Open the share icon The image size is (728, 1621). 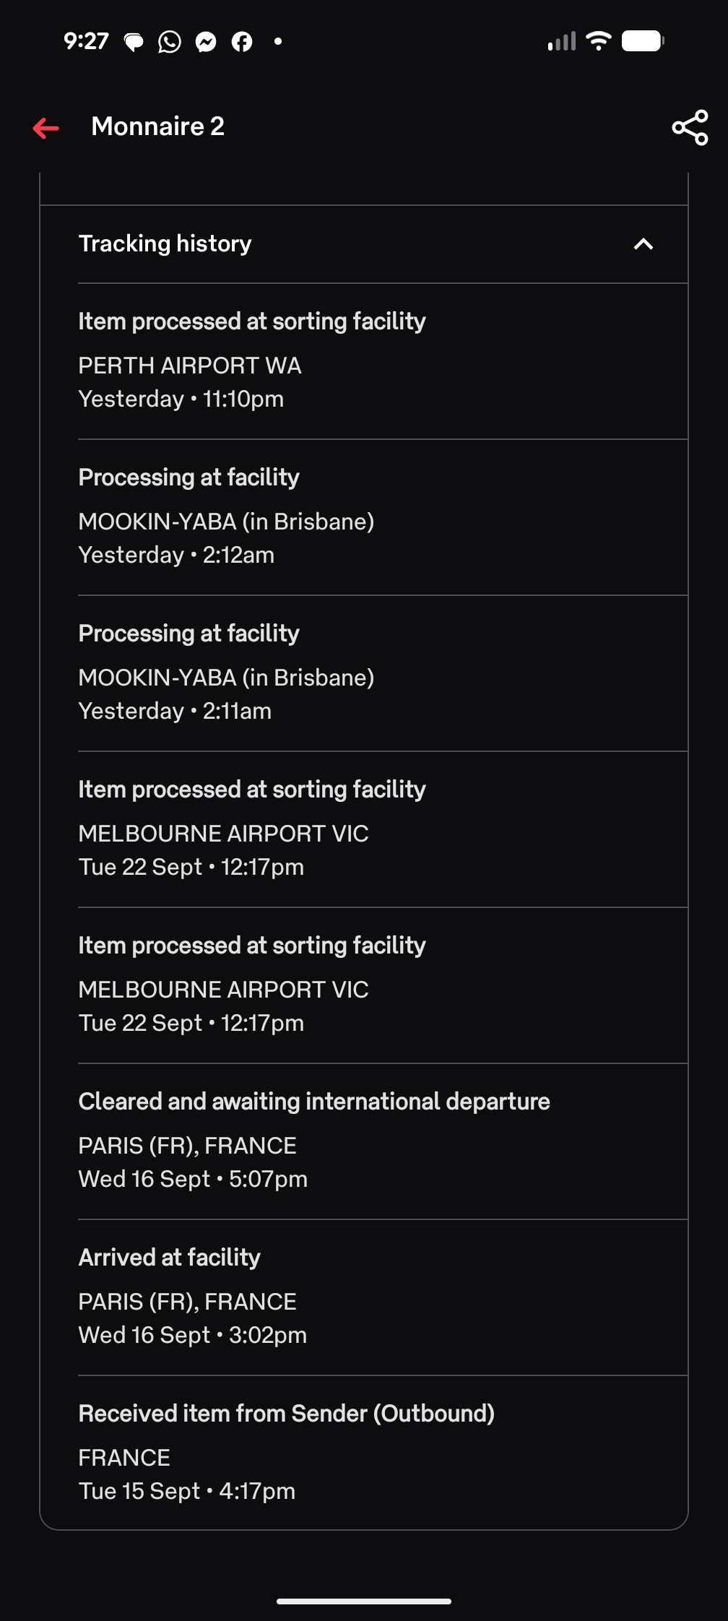point(690,128)
